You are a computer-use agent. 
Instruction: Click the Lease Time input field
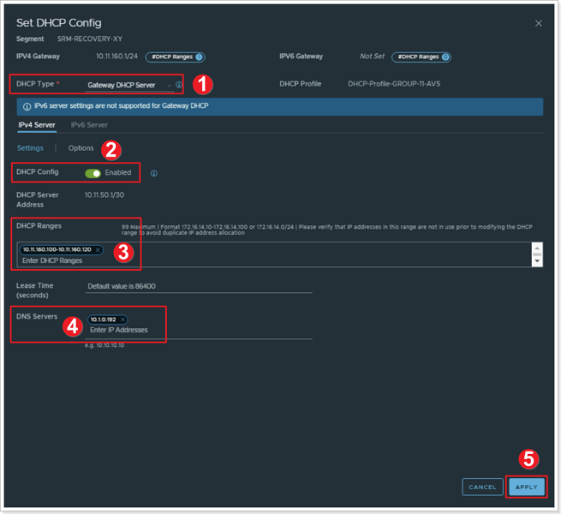(x=199, y=286)
